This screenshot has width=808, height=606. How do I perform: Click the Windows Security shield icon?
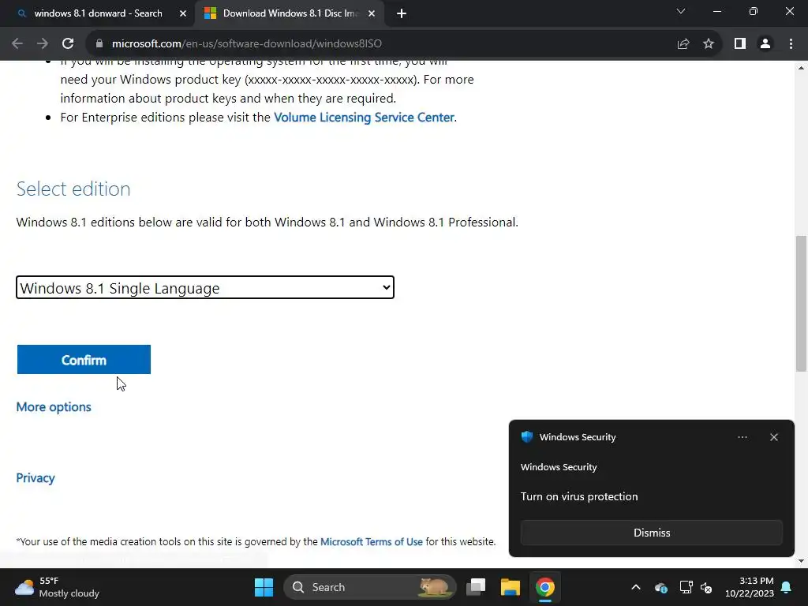pos(526,437)
